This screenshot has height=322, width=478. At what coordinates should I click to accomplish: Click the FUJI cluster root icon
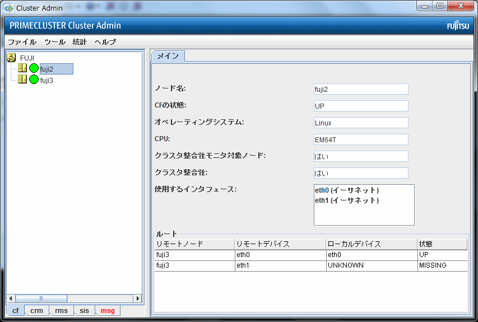coord(11,58)
